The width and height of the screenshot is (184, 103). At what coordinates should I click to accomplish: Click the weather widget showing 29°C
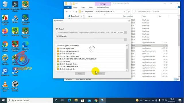pos(143,100)
